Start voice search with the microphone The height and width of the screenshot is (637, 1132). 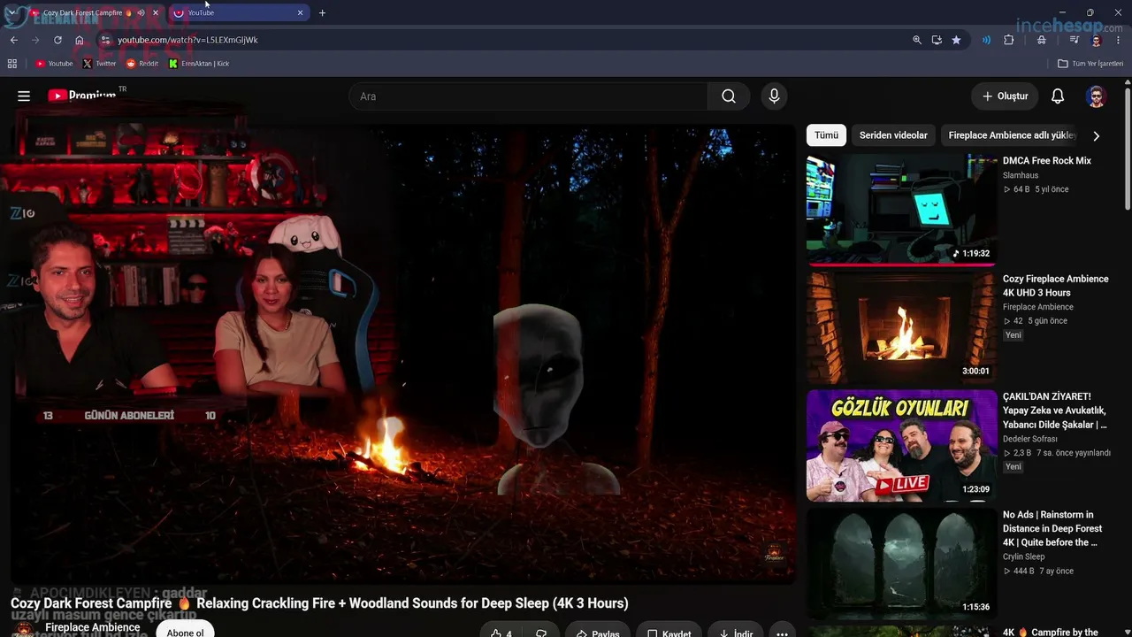click(x=774, y=96)
